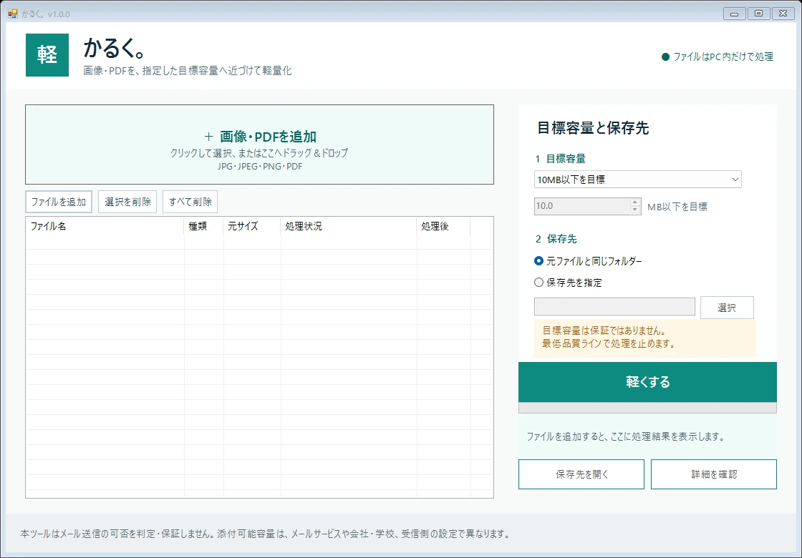
Task: Click the かるく。 app title text
Action: tap(115, 48)
